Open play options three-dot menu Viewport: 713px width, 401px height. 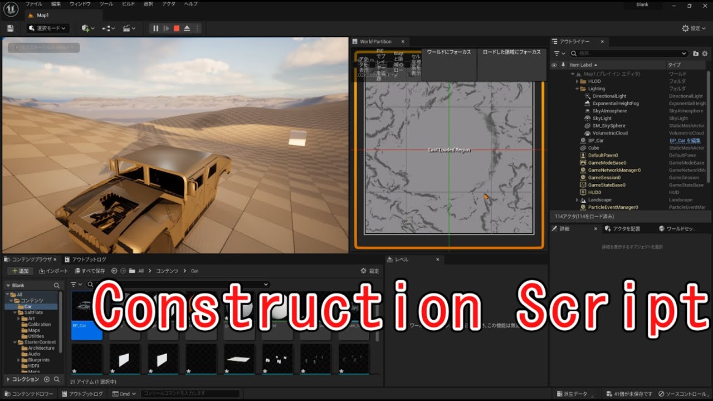[x=197, y=28]
